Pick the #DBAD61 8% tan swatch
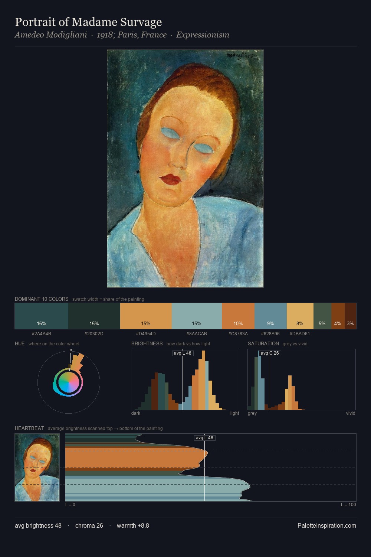Viewport: 371px width, 557px height. click(300, 316)
